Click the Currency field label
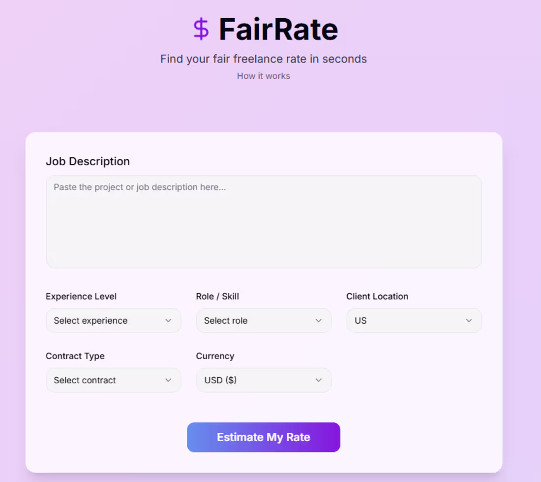Viewport: 541px width, 482px height. 215,356
